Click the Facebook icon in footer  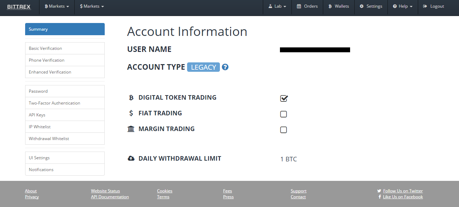pyautogui.click(x=380, y=197)
